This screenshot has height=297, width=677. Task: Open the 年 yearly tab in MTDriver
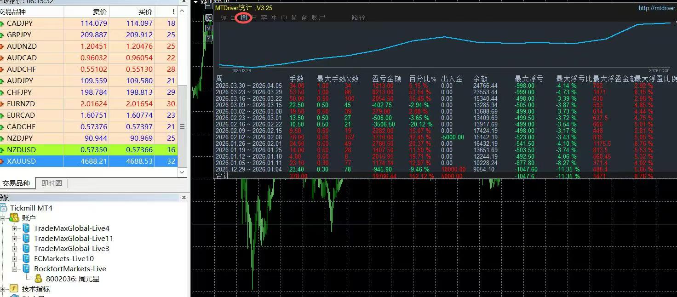(x=274, y=18)
